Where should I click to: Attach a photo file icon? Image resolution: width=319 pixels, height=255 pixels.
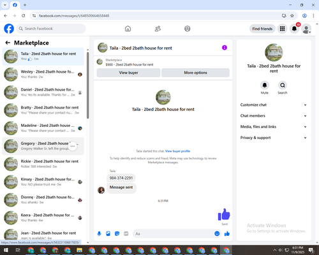(108, 234)
